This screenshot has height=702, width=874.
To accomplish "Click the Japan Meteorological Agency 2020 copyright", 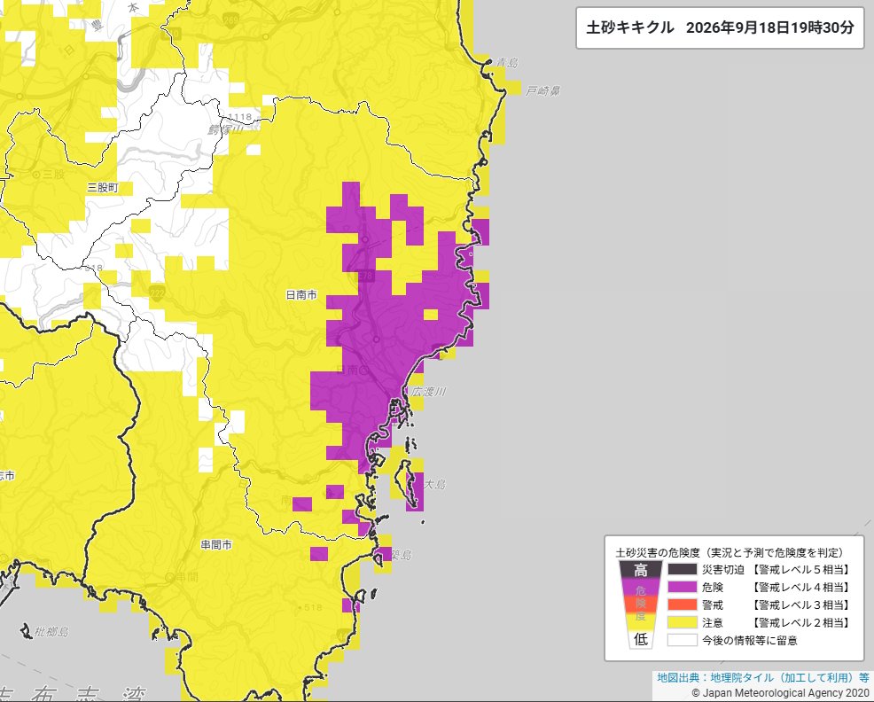I will point(780,693).
